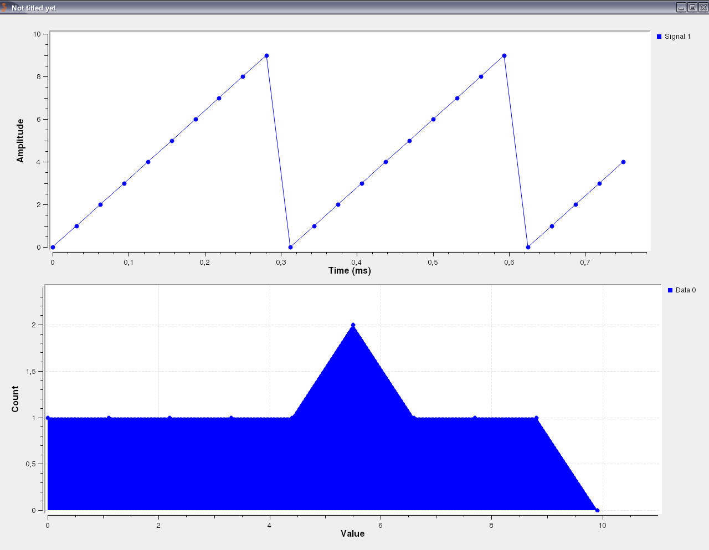Select the Value axis title

pos(353,534)
